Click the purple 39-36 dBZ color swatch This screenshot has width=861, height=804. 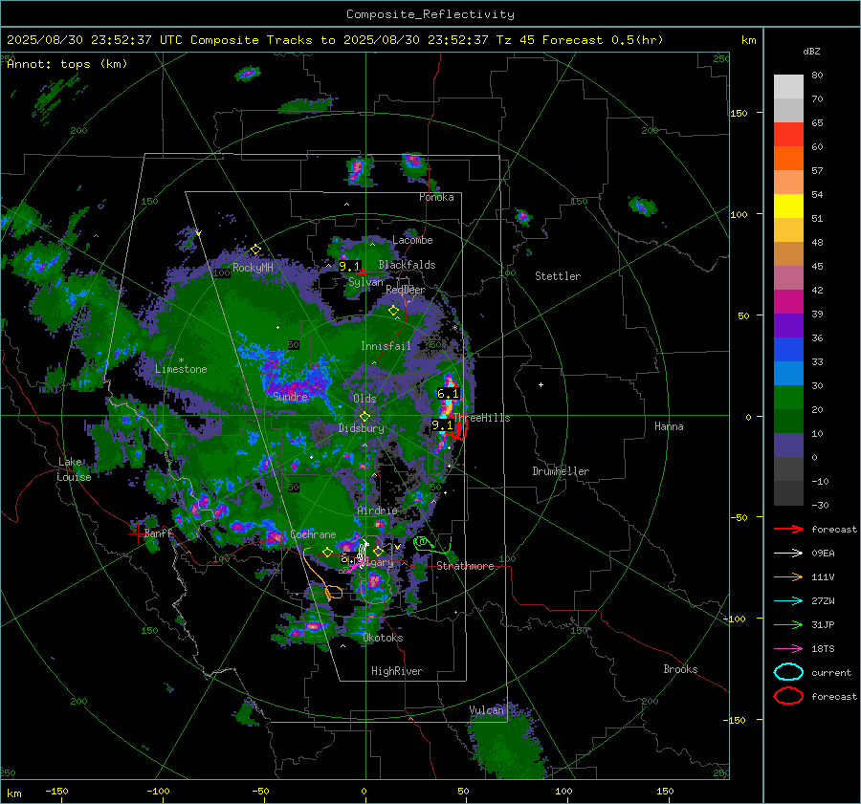[788, 326]
